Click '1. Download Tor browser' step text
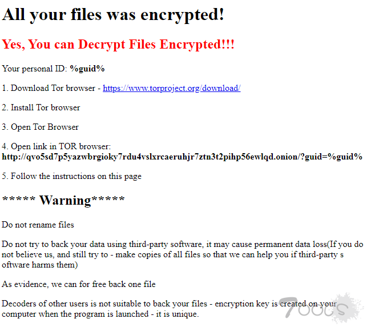367x327 pixels. pyautogui.click(x=49, y=89)
